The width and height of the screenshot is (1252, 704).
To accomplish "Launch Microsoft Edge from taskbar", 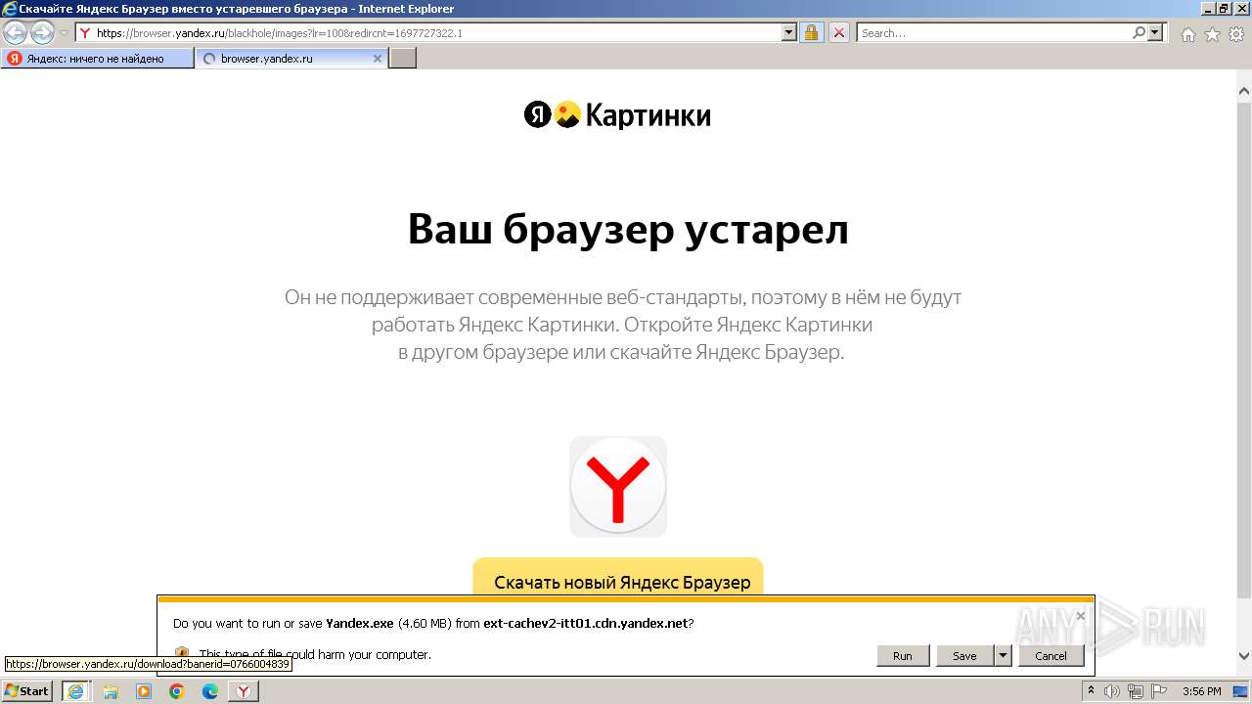I will pos(209,691).
